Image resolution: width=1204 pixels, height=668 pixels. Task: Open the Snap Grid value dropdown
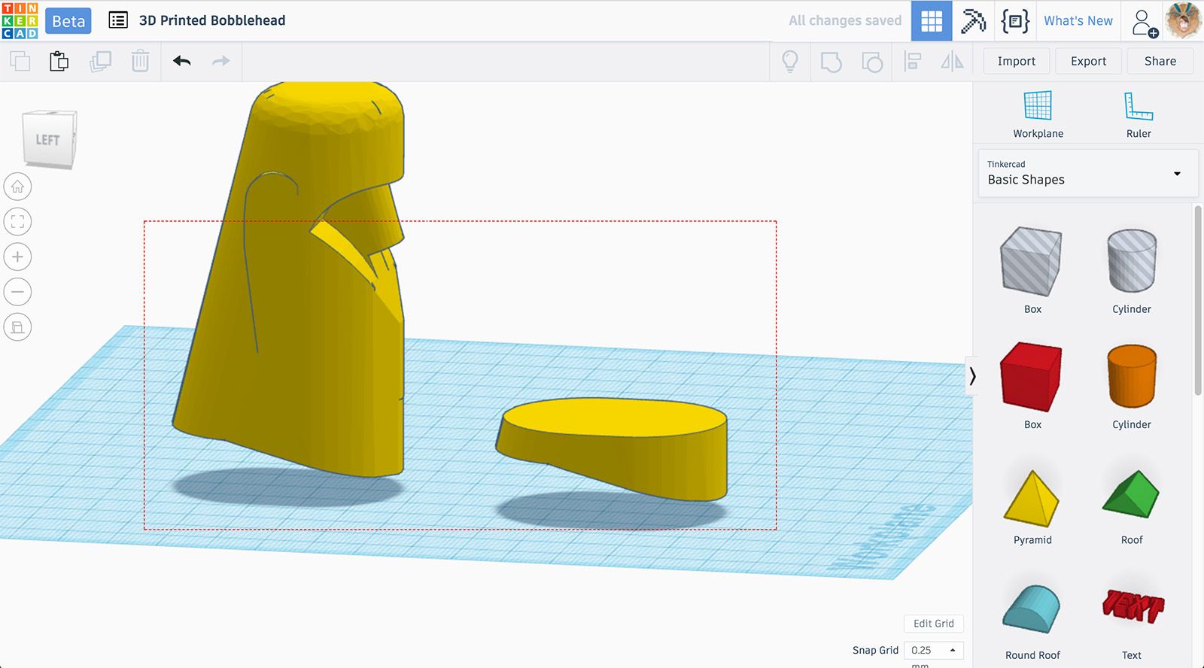933,650
